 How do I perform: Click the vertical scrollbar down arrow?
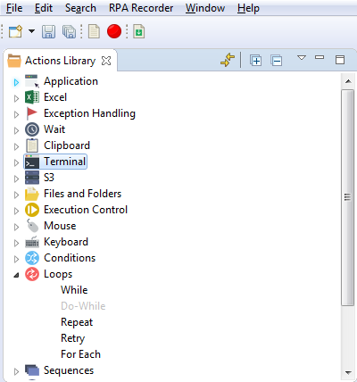click(x=348, y=372)
